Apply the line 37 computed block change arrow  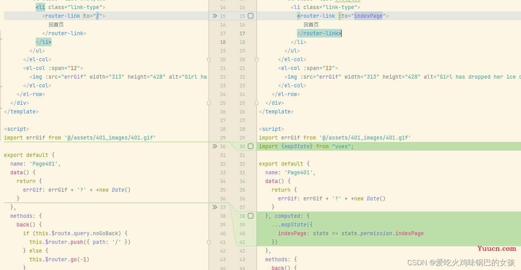pyautogui.click(x=215, y=207)
